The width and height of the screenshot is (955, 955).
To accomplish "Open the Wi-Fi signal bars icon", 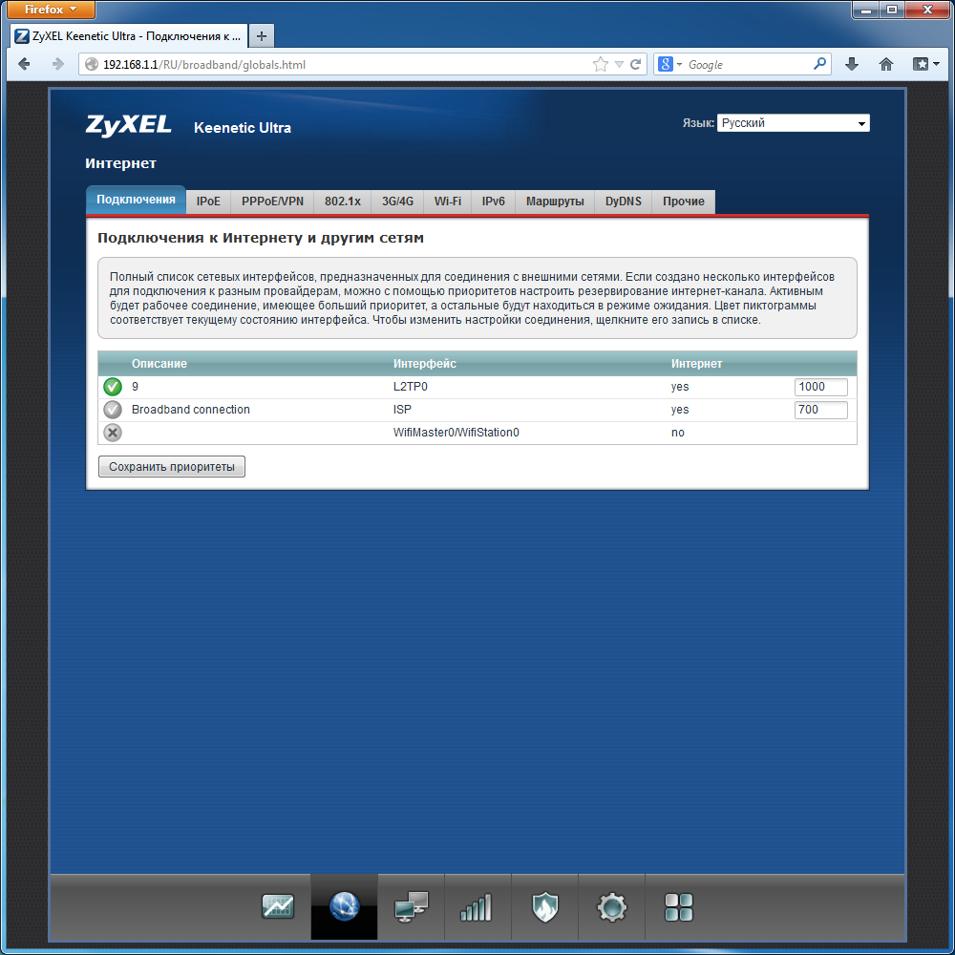I will [x=476, y=906].
